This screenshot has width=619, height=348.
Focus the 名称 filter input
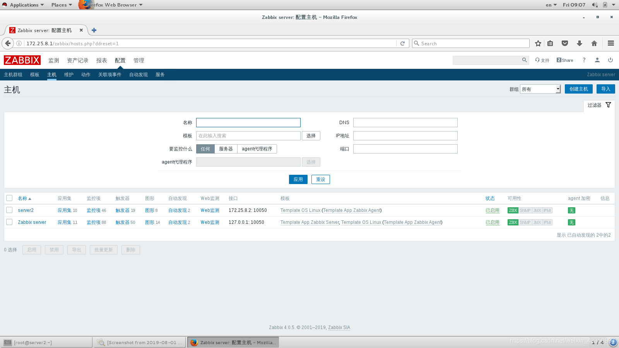[x=248, y=123]
